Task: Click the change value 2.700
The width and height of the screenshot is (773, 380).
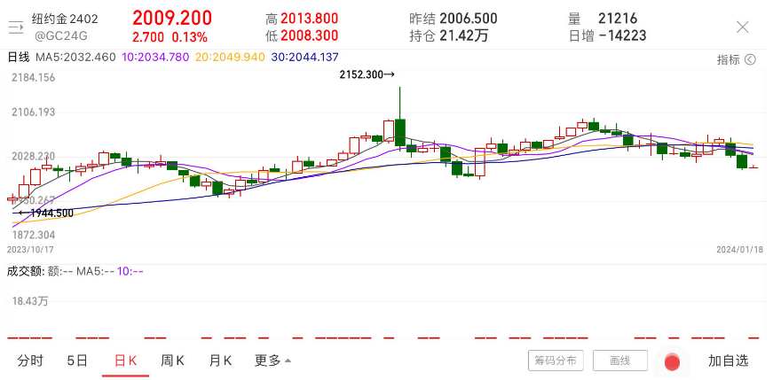Action: click(x=148, y=37)
